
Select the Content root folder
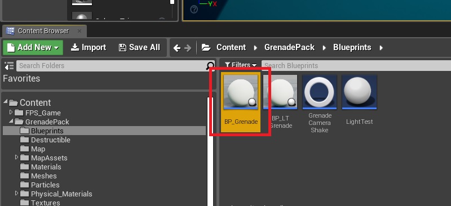pos(30,102)
